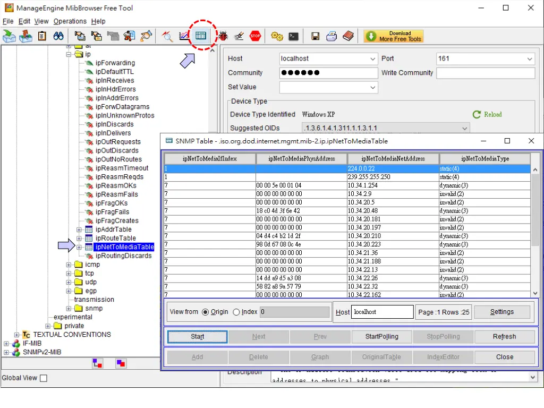Click the Community password field

pos(328,73)
